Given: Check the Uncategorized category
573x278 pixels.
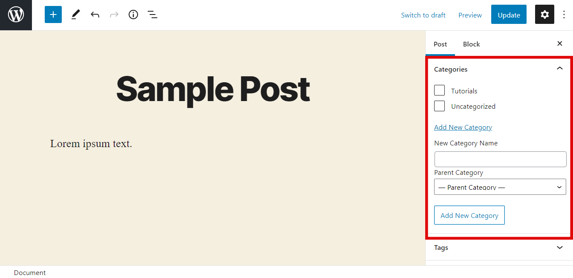Looking at the screenshot, I should tap(439, 106).
